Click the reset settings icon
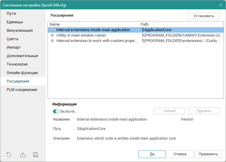 [9, 155]
